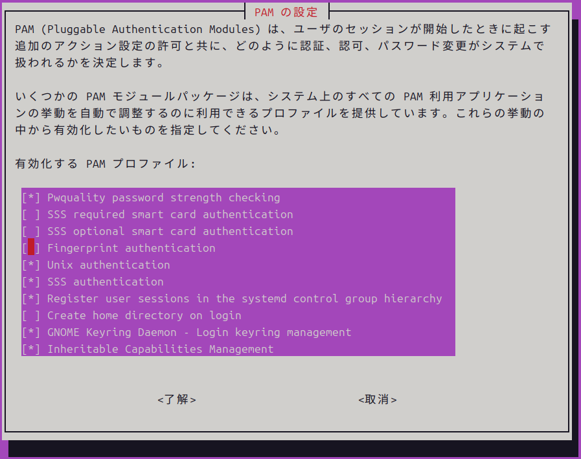Toggle the Pwquality password strength checking checkbox
The height and width of the screenshot is (459, 581).
pos(31,197)
